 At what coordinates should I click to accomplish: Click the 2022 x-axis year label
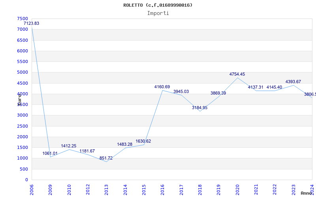(x=275, y=190)
